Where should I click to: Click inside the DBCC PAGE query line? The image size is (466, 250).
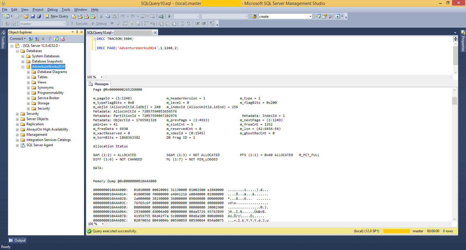(x=137, y=48)
